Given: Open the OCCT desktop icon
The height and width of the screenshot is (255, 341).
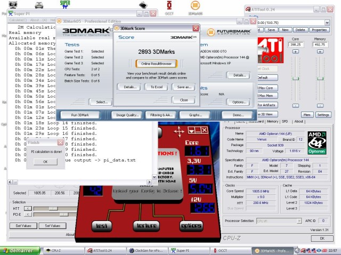Looking at the screenshot, I should 169,6.
